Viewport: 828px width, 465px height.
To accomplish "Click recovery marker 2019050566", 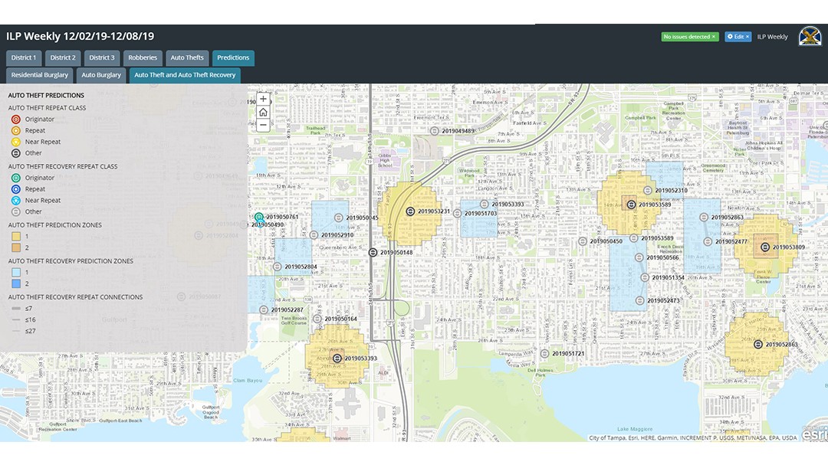I will [639, 257].
